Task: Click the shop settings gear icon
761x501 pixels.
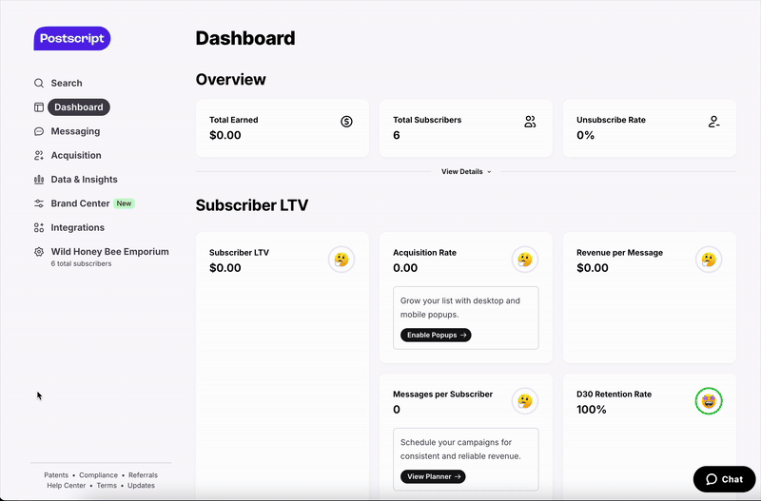Action: pyautogui.click(x=39, y=252)
